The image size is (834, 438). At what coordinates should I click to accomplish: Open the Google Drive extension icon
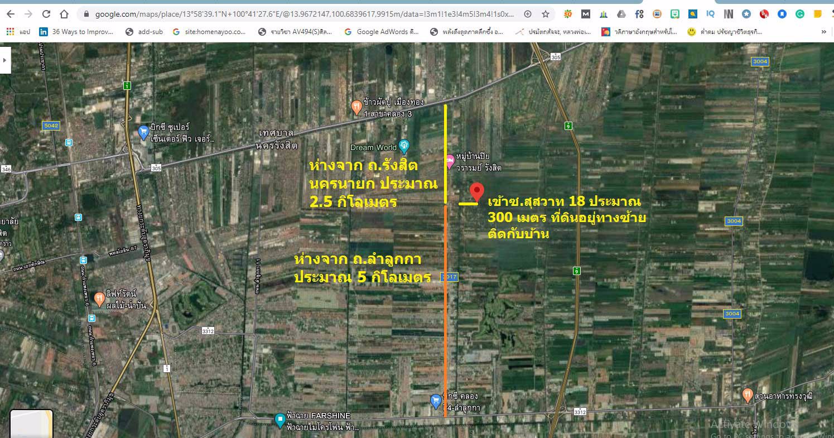[x=621, y=14]
